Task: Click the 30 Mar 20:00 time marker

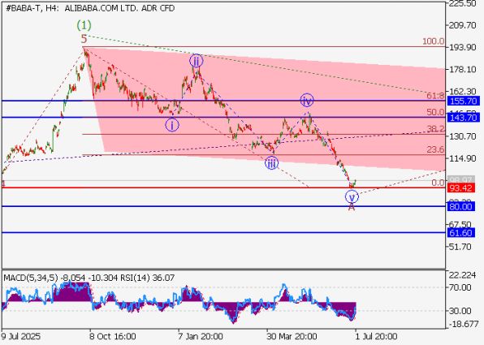Action: point(292,336)
